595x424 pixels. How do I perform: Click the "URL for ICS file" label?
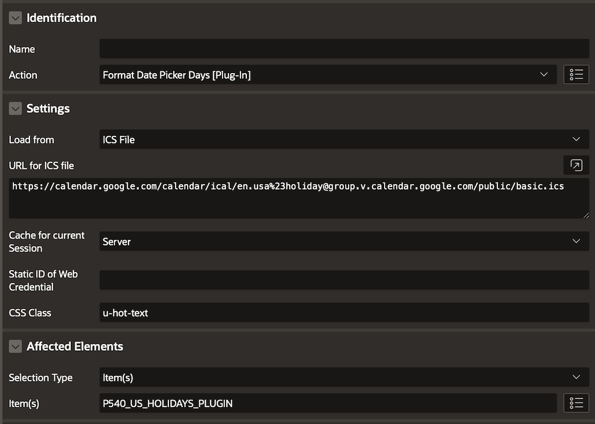pyautogui.click(x=41, y=166)
